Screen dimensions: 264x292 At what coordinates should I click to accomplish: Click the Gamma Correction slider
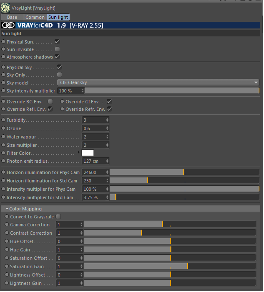tap(170, 225)
